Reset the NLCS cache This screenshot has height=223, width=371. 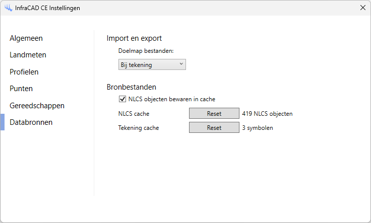pyautogui.click(x=214, y=114)
